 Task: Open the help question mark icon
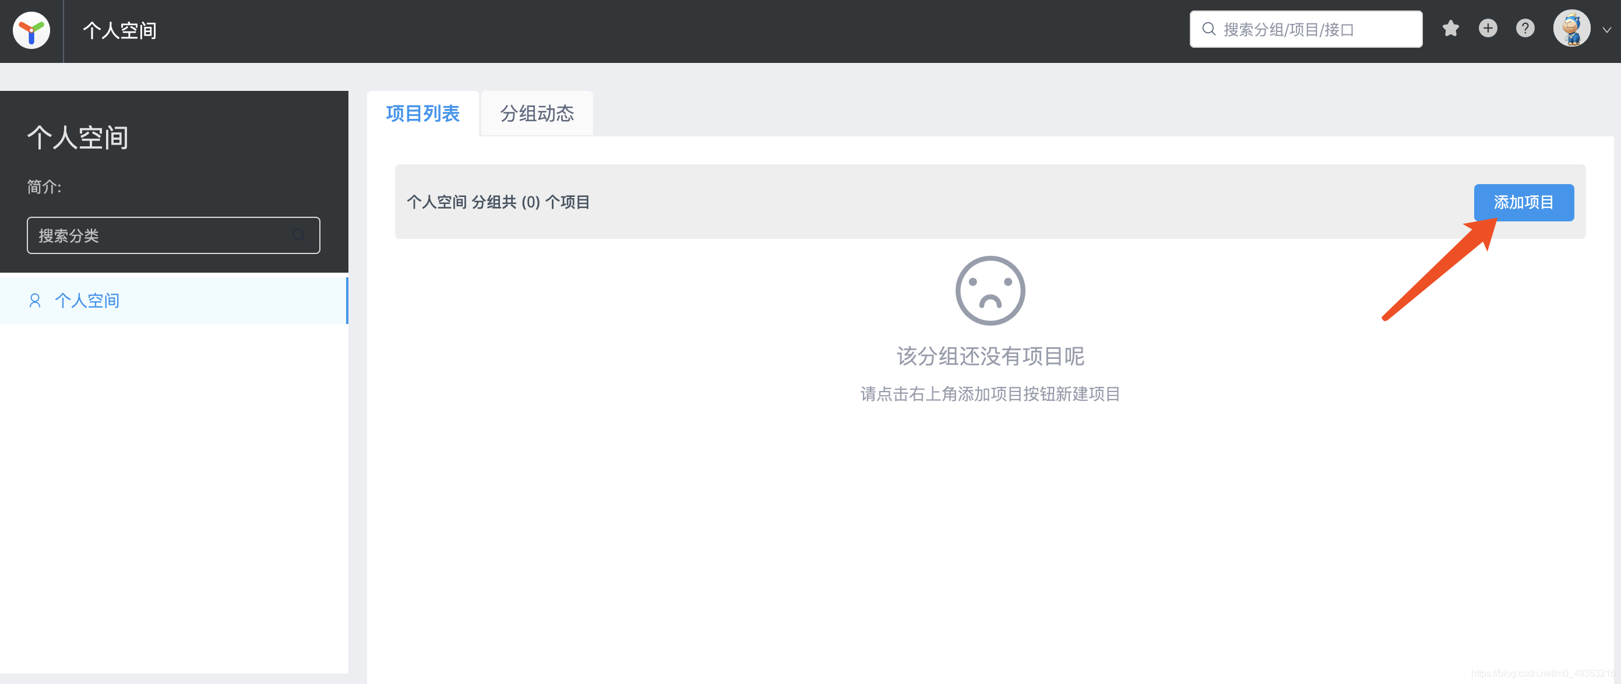pos(1525,29)
